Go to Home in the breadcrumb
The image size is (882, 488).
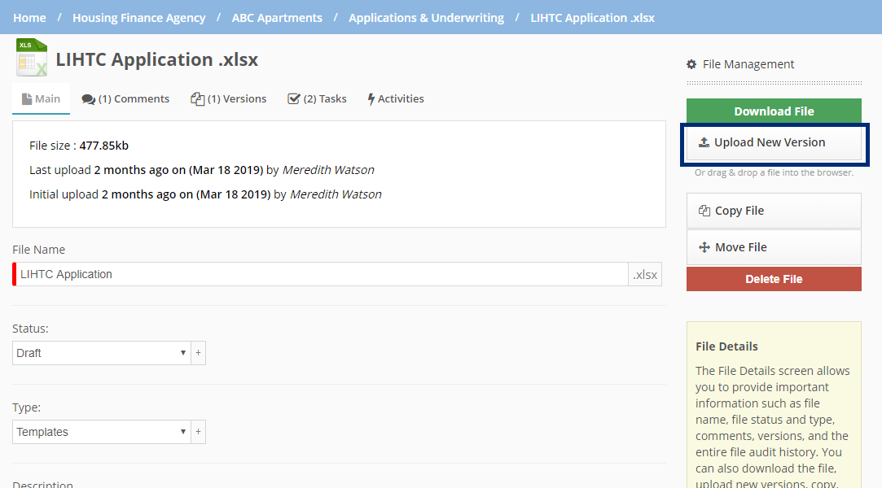[29, 17]
